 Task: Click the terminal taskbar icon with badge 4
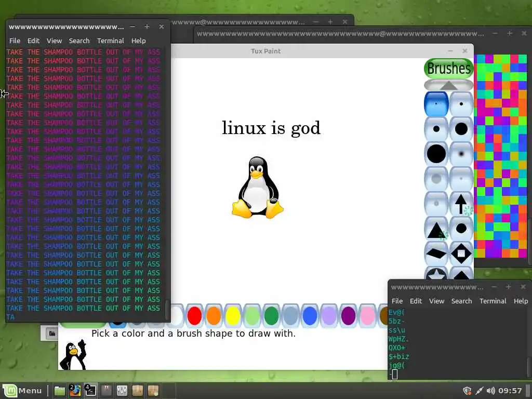point(90,391)
